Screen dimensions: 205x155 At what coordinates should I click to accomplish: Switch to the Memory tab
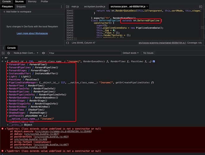[x=32, y=2]
